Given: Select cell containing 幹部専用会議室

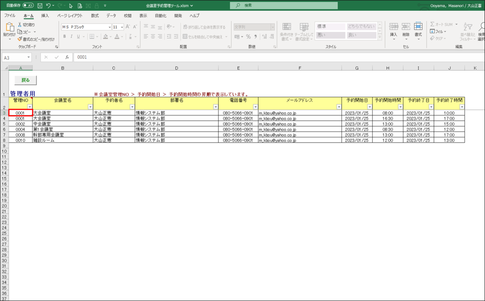Looking at the screenshot, I should [x=63, y=135].
